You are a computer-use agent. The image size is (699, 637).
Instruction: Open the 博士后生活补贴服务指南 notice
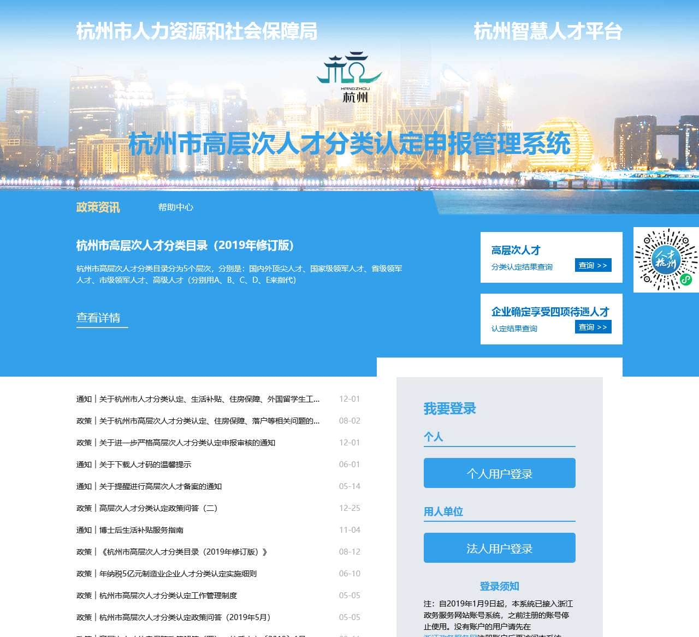click(131, 530)
